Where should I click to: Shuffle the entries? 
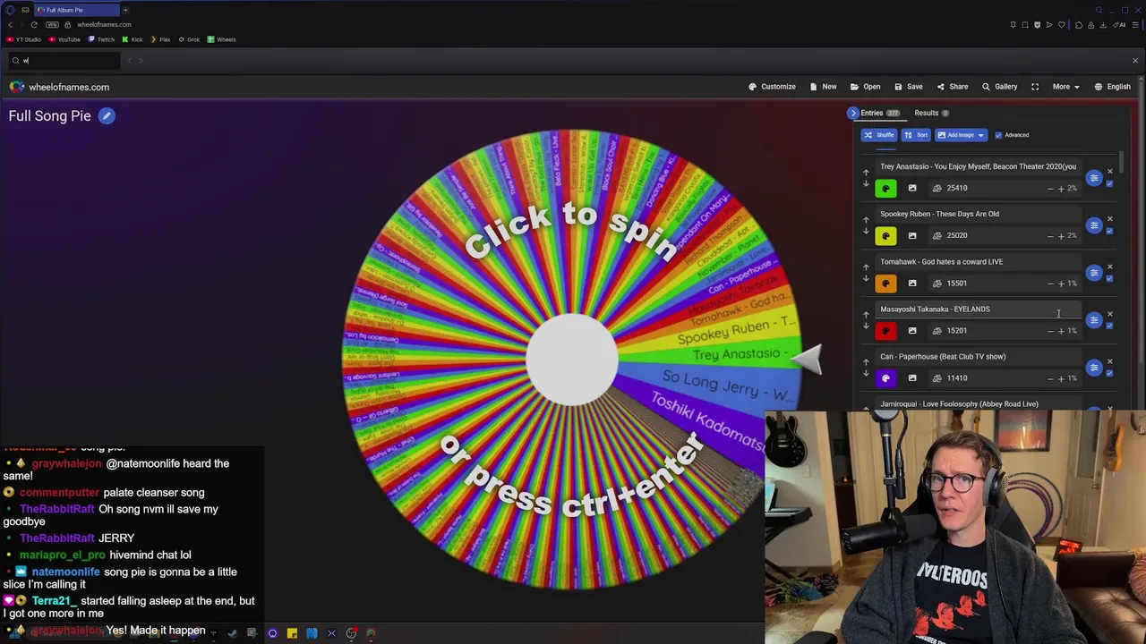coord(879,135)
